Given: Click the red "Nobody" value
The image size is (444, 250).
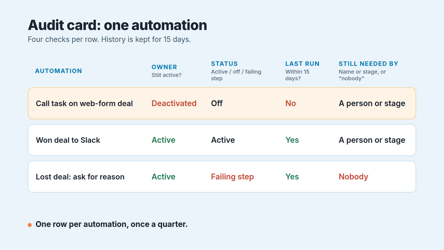Looking at the screenshot, I should pos(354,177).
